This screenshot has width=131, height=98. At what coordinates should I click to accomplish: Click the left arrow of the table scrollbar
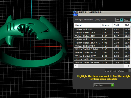click(76, 66)
